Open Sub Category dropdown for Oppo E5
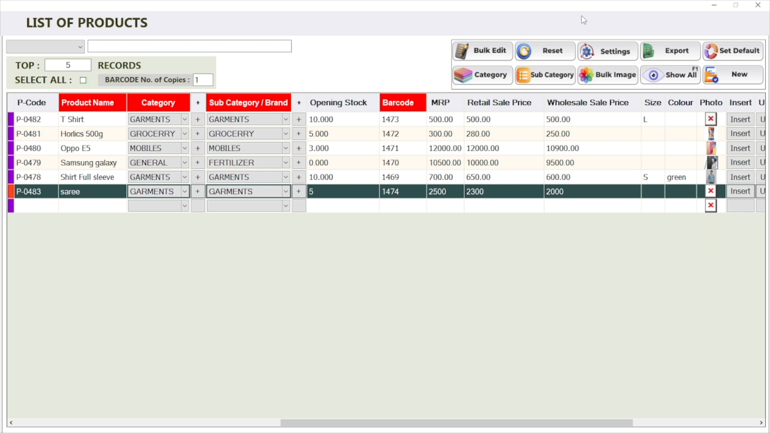 pyautogui.click(x=286, y=148)
